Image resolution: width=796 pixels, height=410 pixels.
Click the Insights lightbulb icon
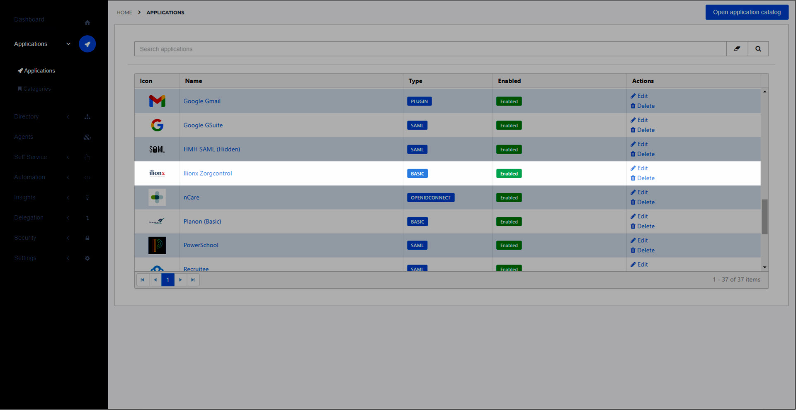(87, 198)
